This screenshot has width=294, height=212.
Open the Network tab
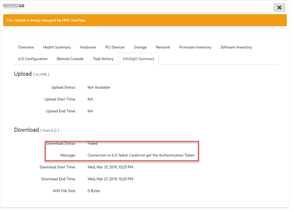tap(163, 47)
